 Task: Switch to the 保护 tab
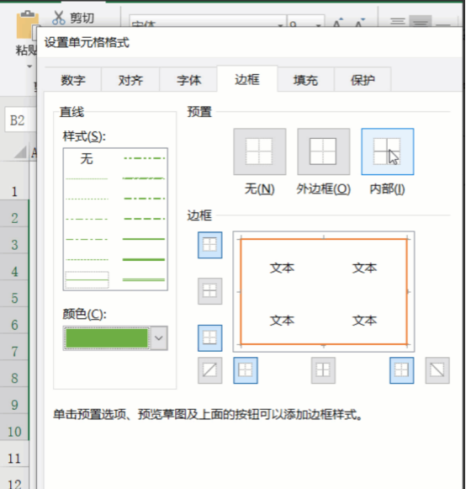(363, 80)
